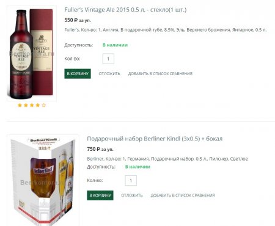Focus the quantity field for Fuller's Vintage Ale
275x226 pixels.
[x=108, y=59]
